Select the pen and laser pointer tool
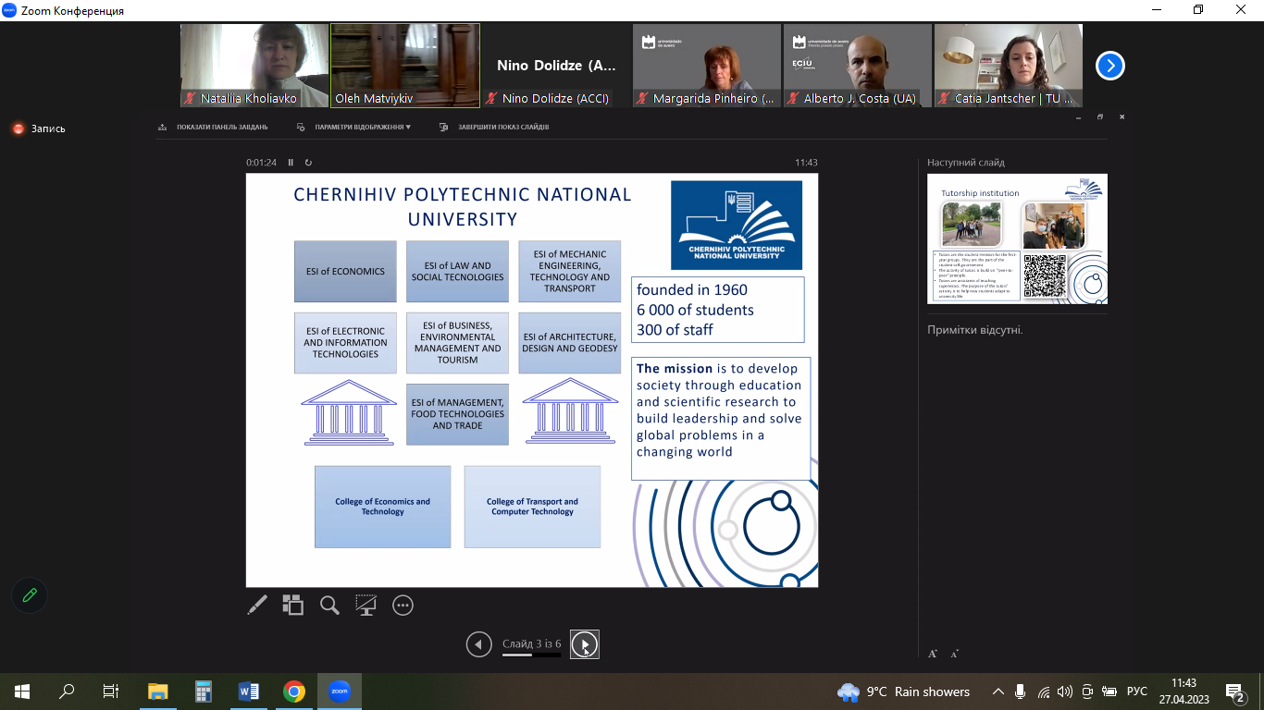This screenshot has height=710, width=1264. coord(257,606)
